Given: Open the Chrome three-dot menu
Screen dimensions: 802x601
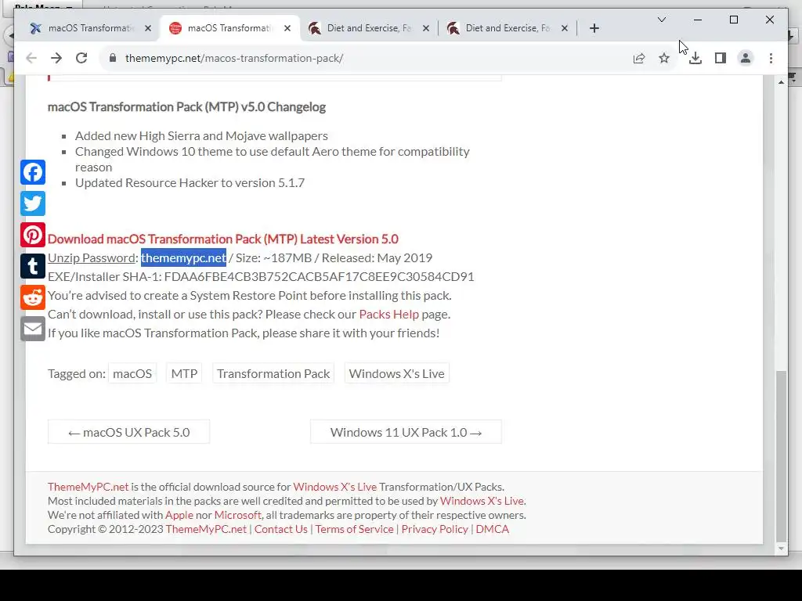Looking at the screenshot, I should (771, 58).
